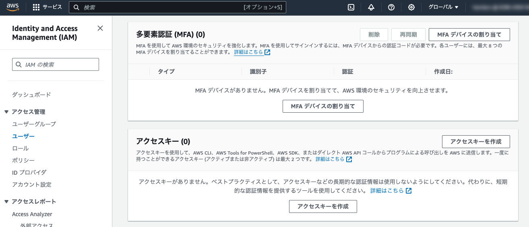Click the タイプ column header
The image size is (529, 227).
(x=166, y=72)
